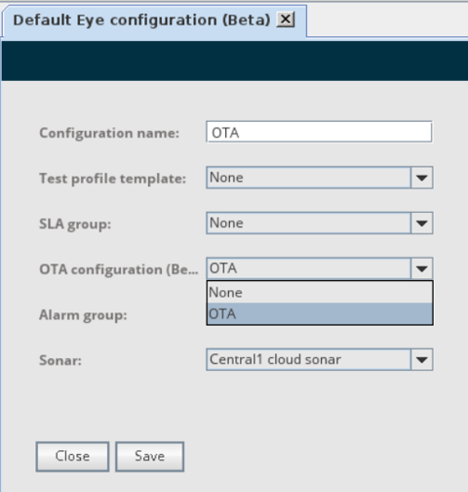468x492 pixels.
Task: Collapse the OTA configuration dropdown via its arrow
Action: (421, 268)
